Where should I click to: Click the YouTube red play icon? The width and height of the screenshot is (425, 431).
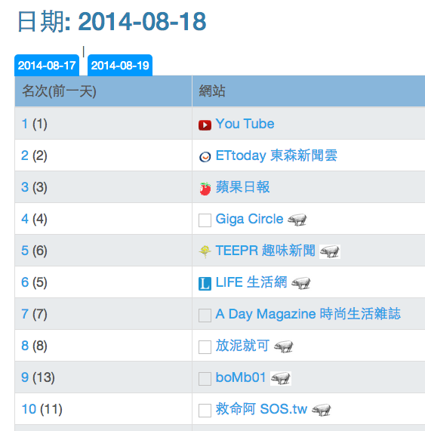tap(205, 125)
